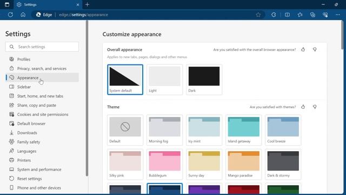Open Downloads settings
The width and height of the screenshot is (346, 195).
click(x=42, y=133)
